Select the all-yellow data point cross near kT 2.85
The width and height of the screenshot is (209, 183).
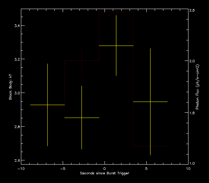(82, 118)
